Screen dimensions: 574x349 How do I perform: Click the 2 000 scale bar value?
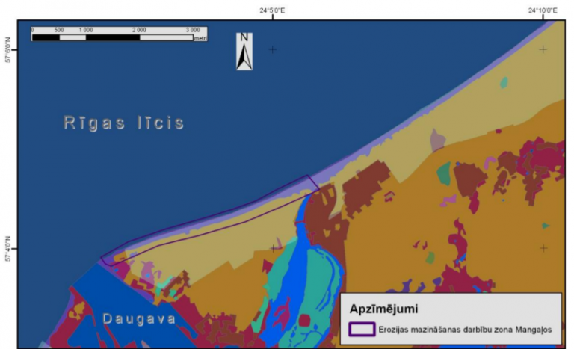(x=139, y=29)
